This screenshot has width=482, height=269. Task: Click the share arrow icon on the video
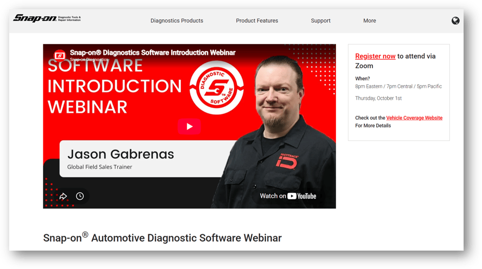tap(64, 196)
